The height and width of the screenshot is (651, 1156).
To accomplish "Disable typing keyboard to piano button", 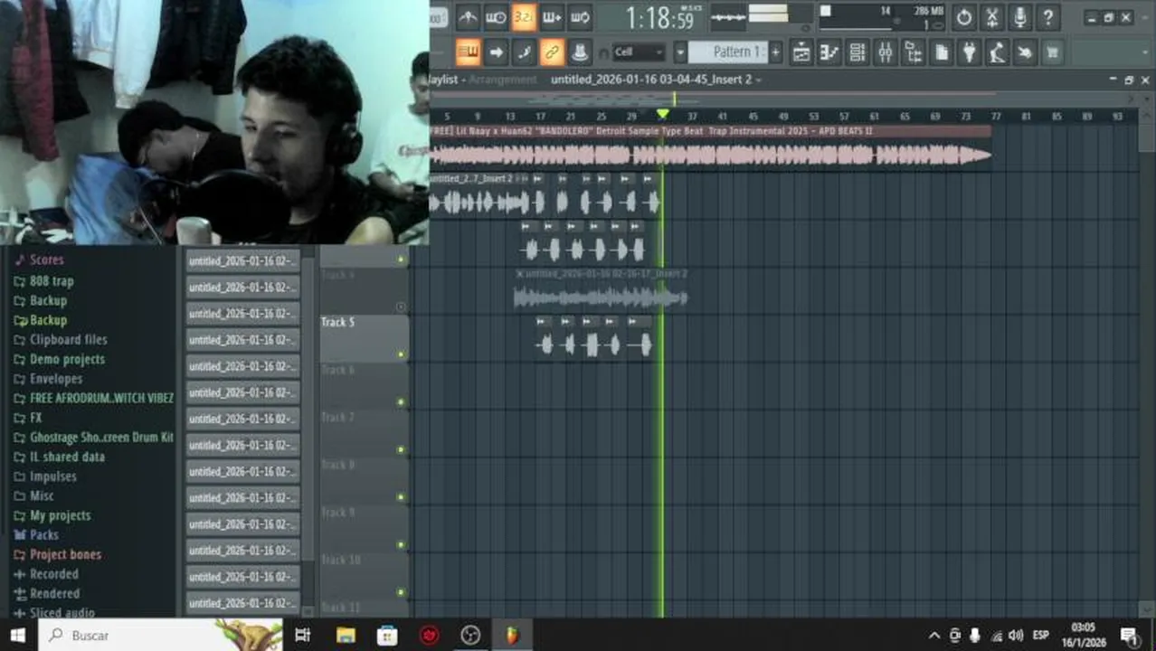I will [x=468, y=52].
